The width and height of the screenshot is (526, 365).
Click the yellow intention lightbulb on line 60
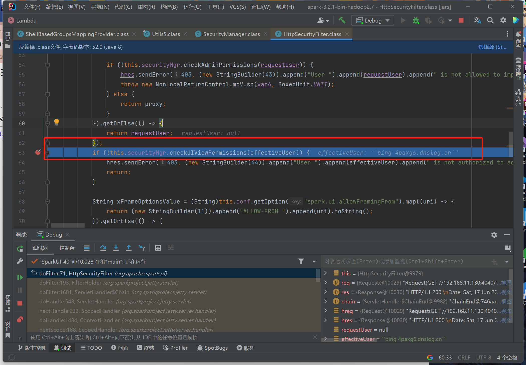click(x=57, y=122)
